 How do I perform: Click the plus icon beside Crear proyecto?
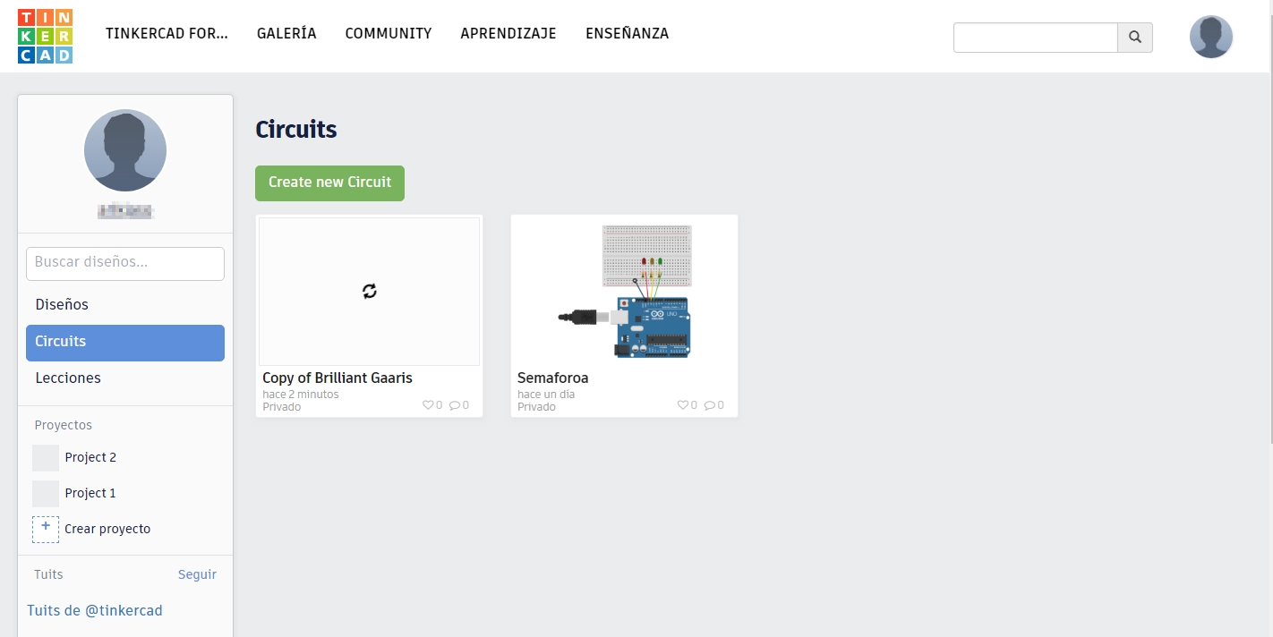(46, 529)
